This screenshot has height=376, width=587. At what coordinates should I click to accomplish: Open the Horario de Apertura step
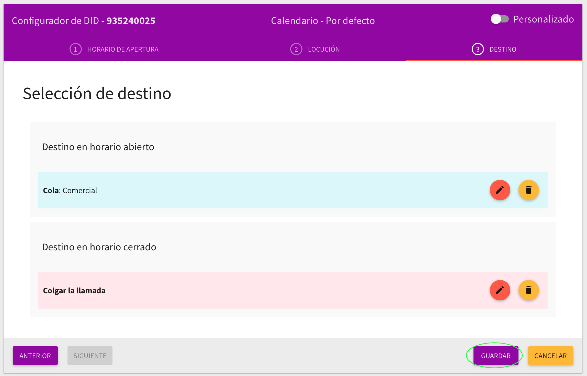(x=114, y=49)
